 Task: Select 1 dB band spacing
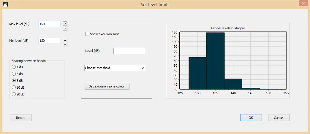coord(14,67)
